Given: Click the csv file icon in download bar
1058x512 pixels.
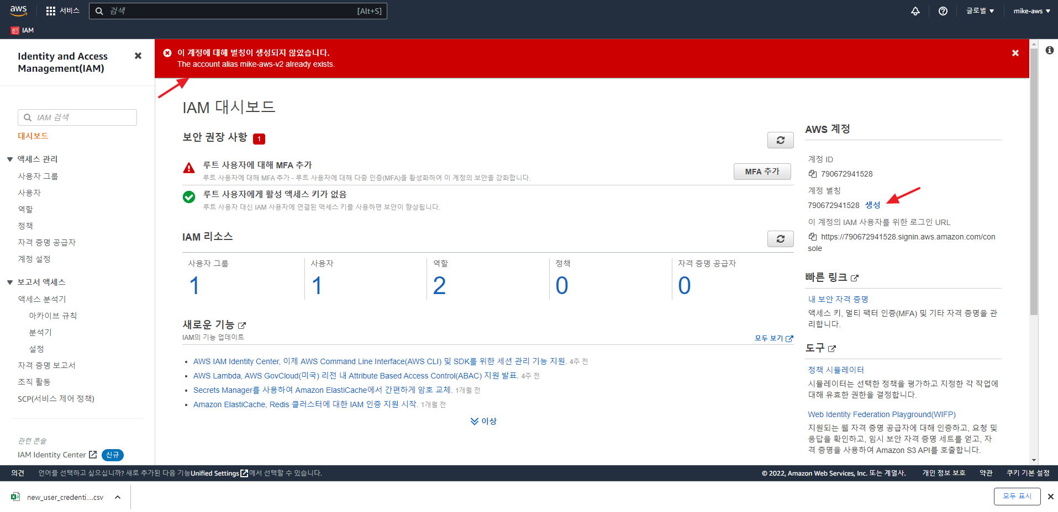Looking at the screenshot, I should click(15, 497).
